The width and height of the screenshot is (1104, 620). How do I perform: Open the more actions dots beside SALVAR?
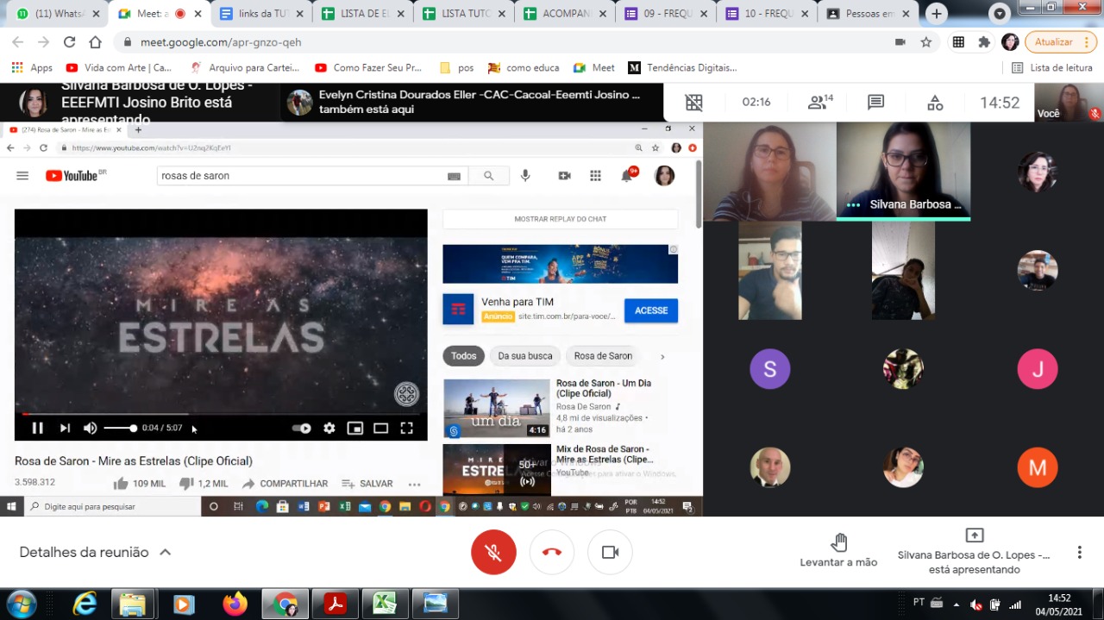click(414, 484)
